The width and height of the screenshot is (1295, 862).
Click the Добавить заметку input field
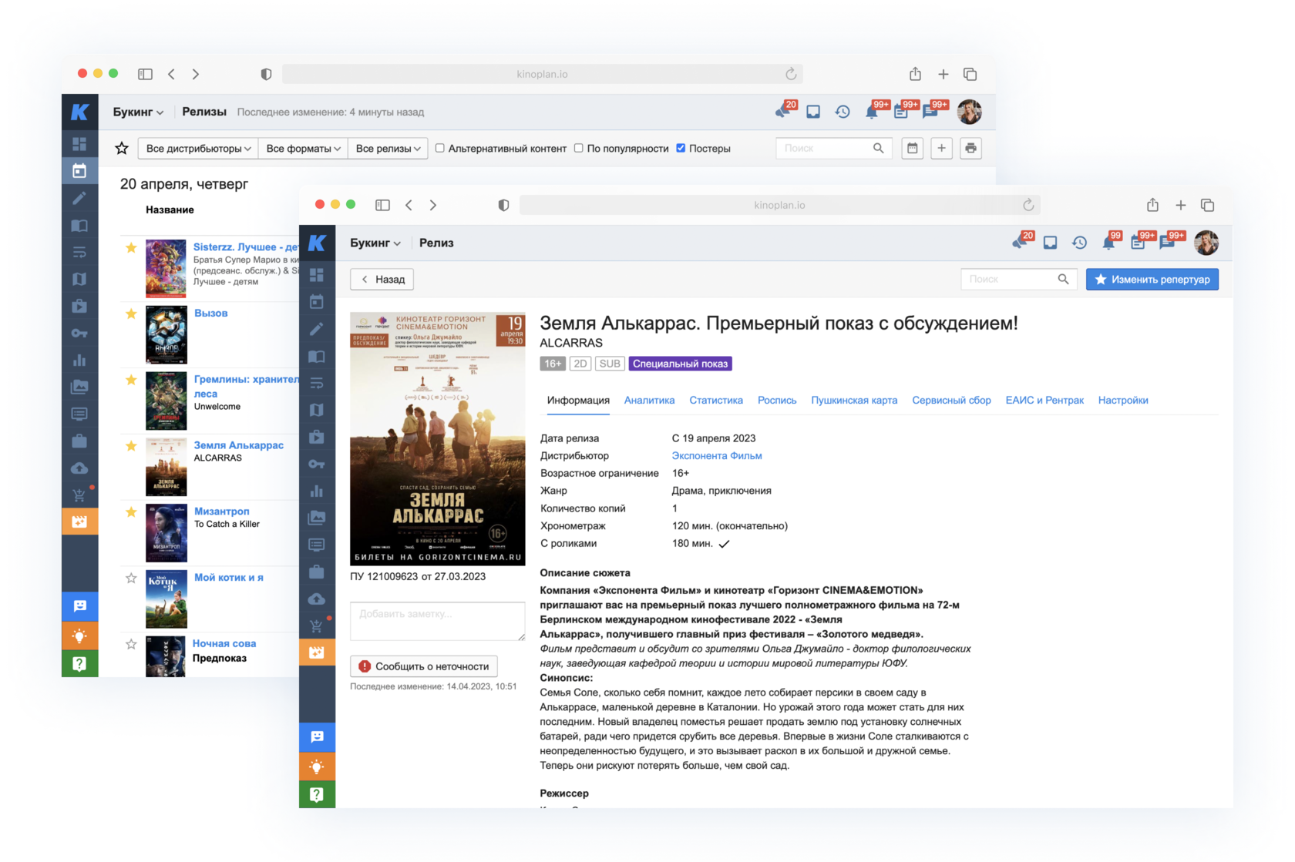(x=437, y=621)
